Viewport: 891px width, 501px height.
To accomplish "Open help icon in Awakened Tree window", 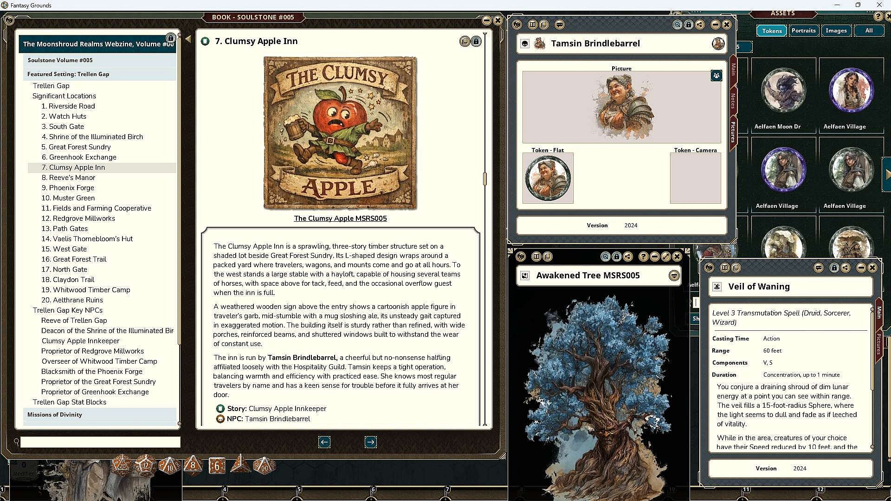I will click(643, 257).
